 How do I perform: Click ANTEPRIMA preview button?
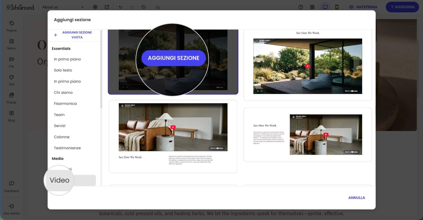pos(363,7)
